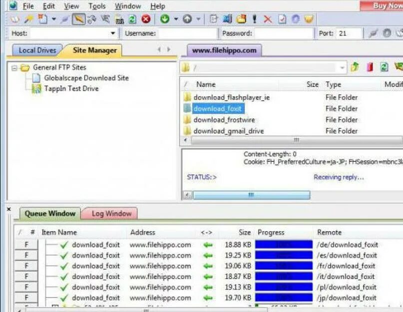Click the red X Delete toolbar icon
Viewport: 403px width, 312px height.
268,19
